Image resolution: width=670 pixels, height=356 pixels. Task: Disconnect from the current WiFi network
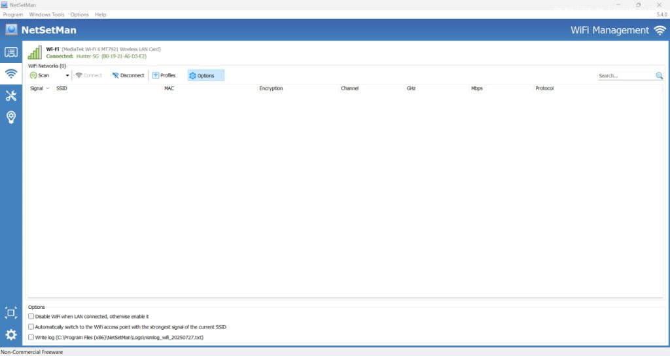128,76
